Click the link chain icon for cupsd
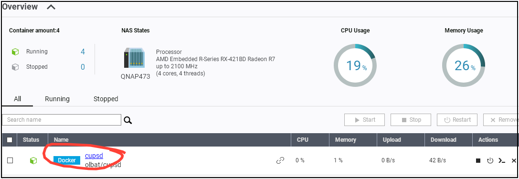The height and width of the screenshot is (179, 519). 280,160
